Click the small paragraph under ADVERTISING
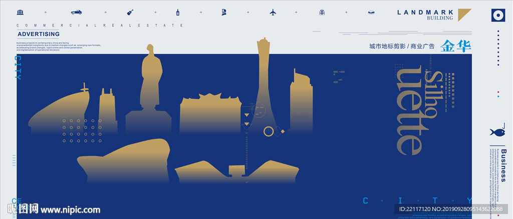The width and height of the screenshot is (513, 219). click(x=59, y=46)
